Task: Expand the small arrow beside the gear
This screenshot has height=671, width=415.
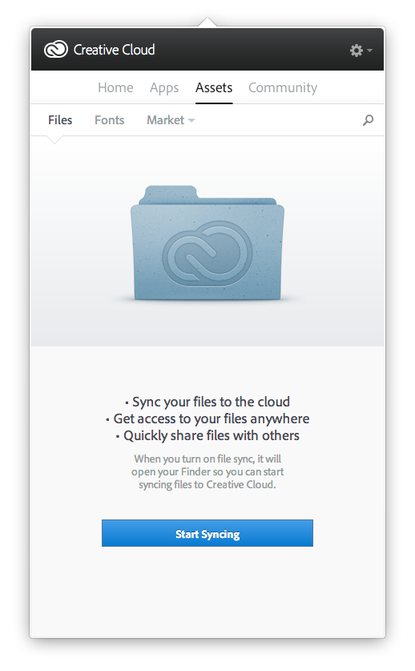Action: pos(369,51)
